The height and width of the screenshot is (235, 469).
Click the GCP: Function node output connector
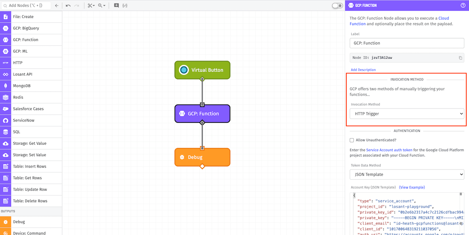click(x=202, y=123)
